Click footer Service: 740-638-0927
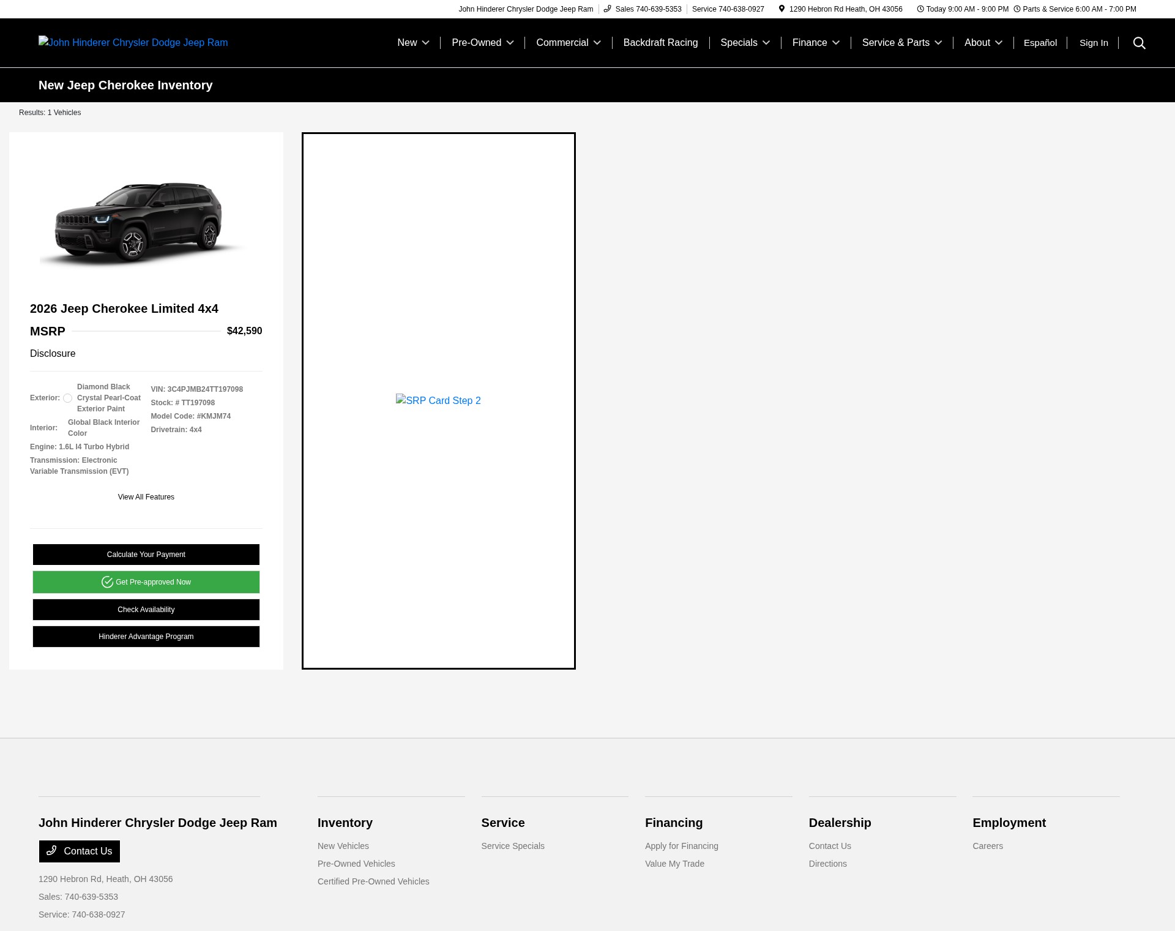Image resolution: width=1175 pixels, height=931 pixels. [82, 914]
